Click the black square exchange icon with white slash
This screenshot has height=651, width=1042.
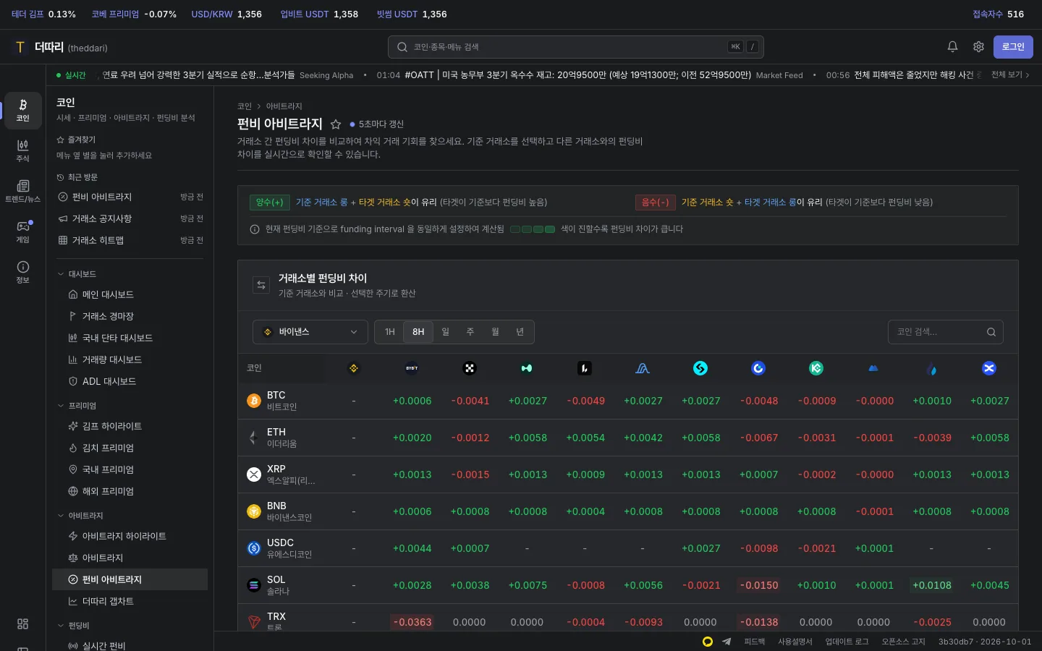[585, 368]
